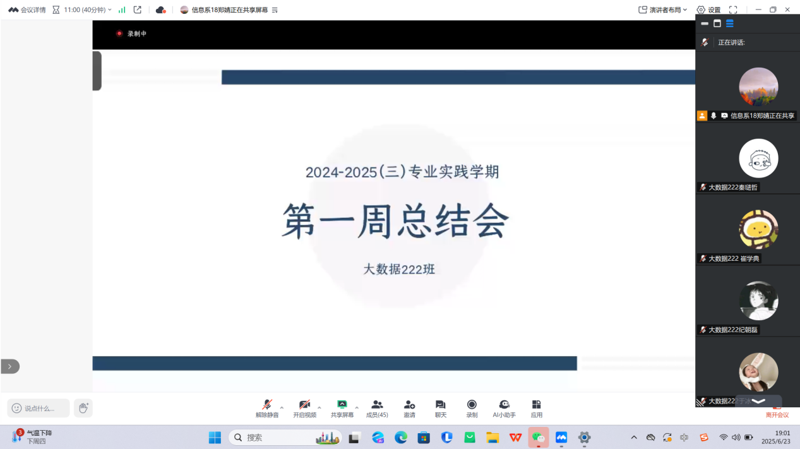Enter full screen mode icon
This screenshot has width=800, height=449.
pos(733,9)
